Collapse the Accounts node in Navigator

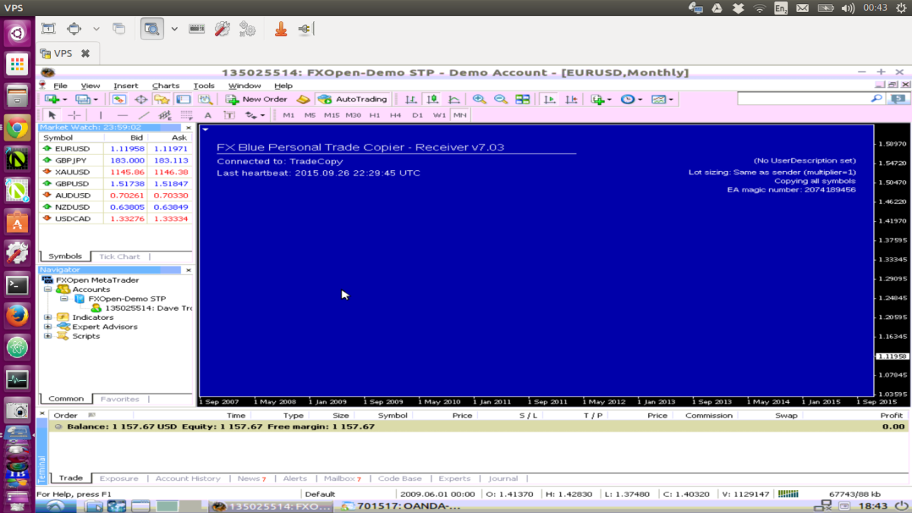coord(47,289)
